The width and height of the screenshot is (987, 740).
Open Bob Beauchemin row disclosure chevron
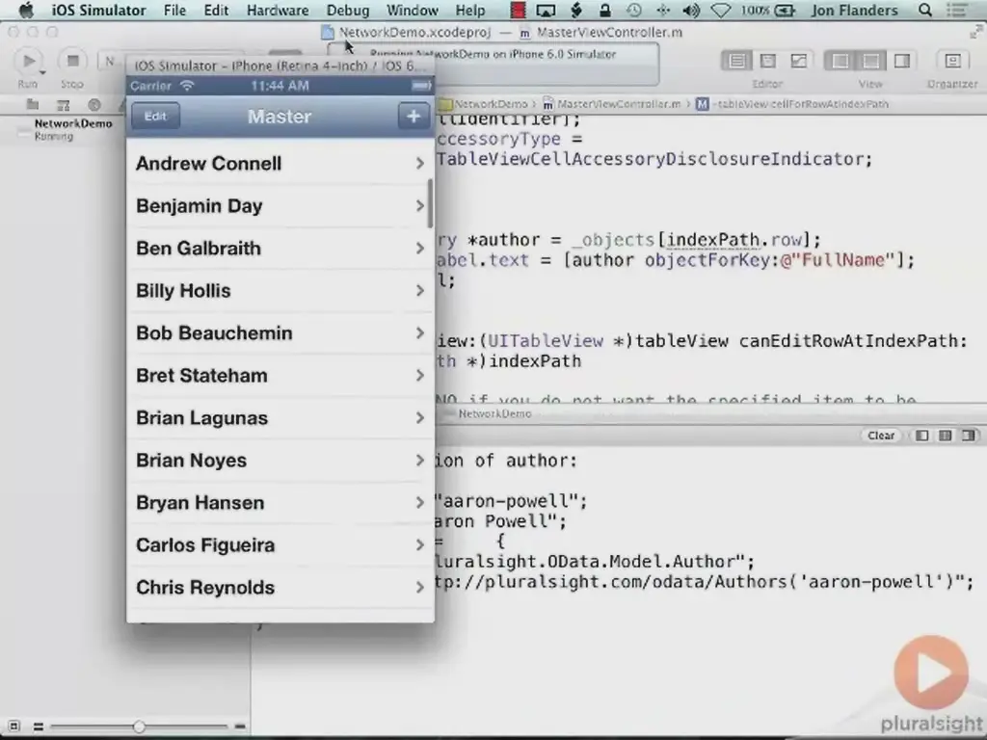point(420,332)
